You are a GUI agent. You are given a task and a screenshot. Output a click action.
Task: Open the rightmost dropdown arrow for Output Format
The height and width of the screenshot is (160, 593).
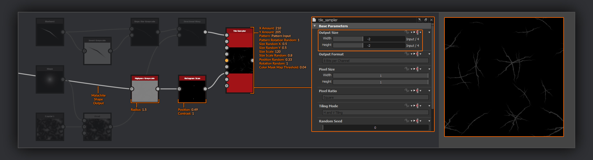pos(429,54)
